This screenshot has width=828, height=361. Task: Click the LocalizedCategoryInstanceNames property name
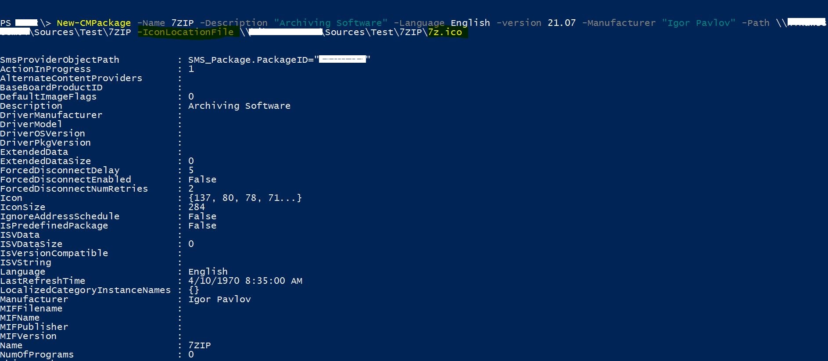click(86, 290)
